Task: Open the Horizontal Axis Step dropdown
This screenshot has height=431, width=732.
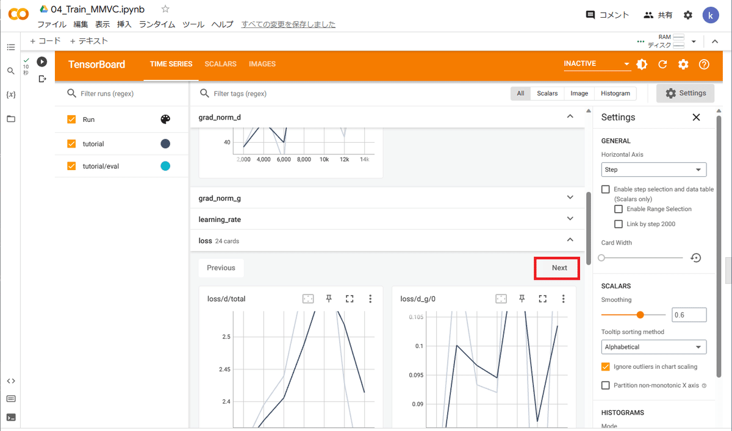Action: 654,169
